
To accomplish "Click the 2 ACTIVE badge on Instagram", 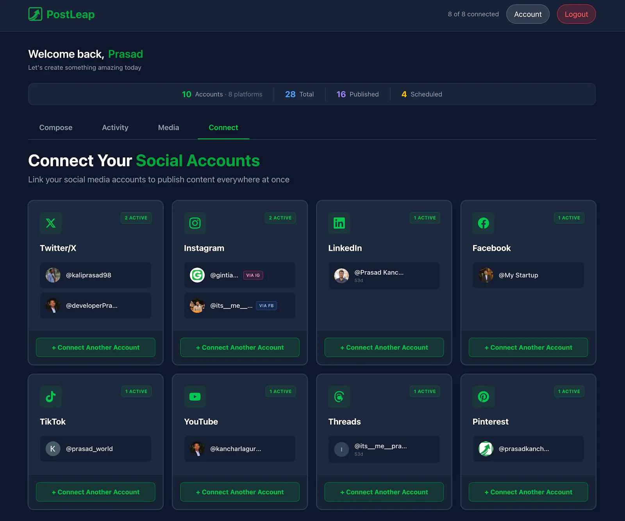I will click(x=280, y=218).
